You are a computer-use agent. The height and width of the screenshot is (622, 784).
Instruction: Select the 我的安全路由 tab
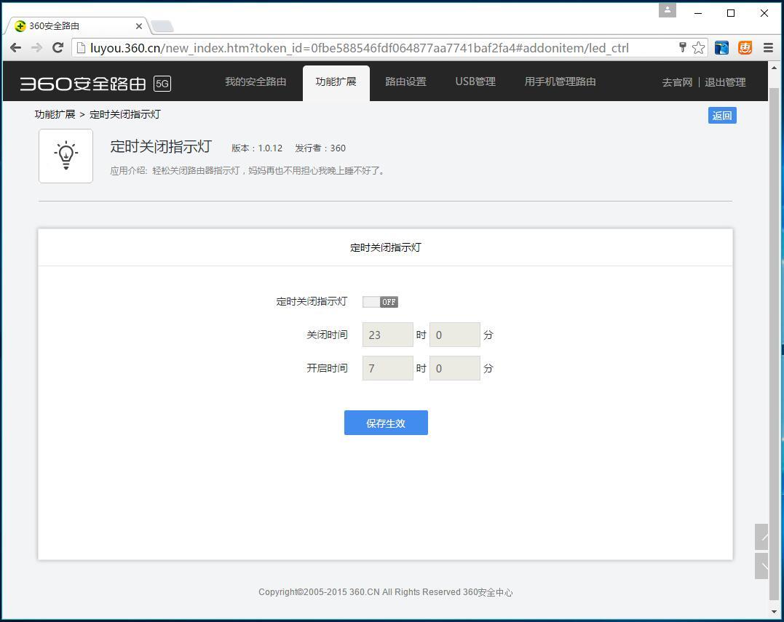click(x=256, y=81)
